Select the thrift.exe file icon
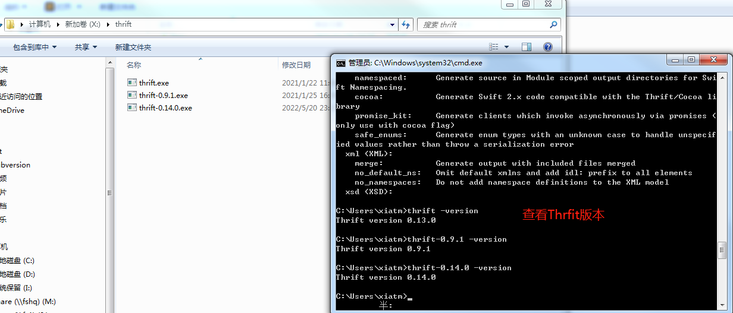Viewport: 733px width, 313px height. (132, 83)
